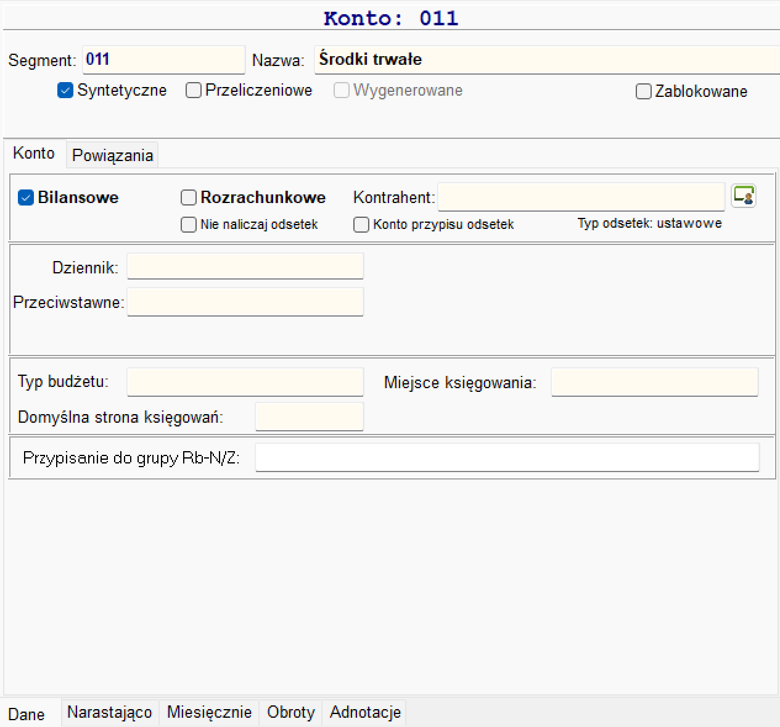Uncheck the Syntetyczne checkbox

(x=65, y=90)
